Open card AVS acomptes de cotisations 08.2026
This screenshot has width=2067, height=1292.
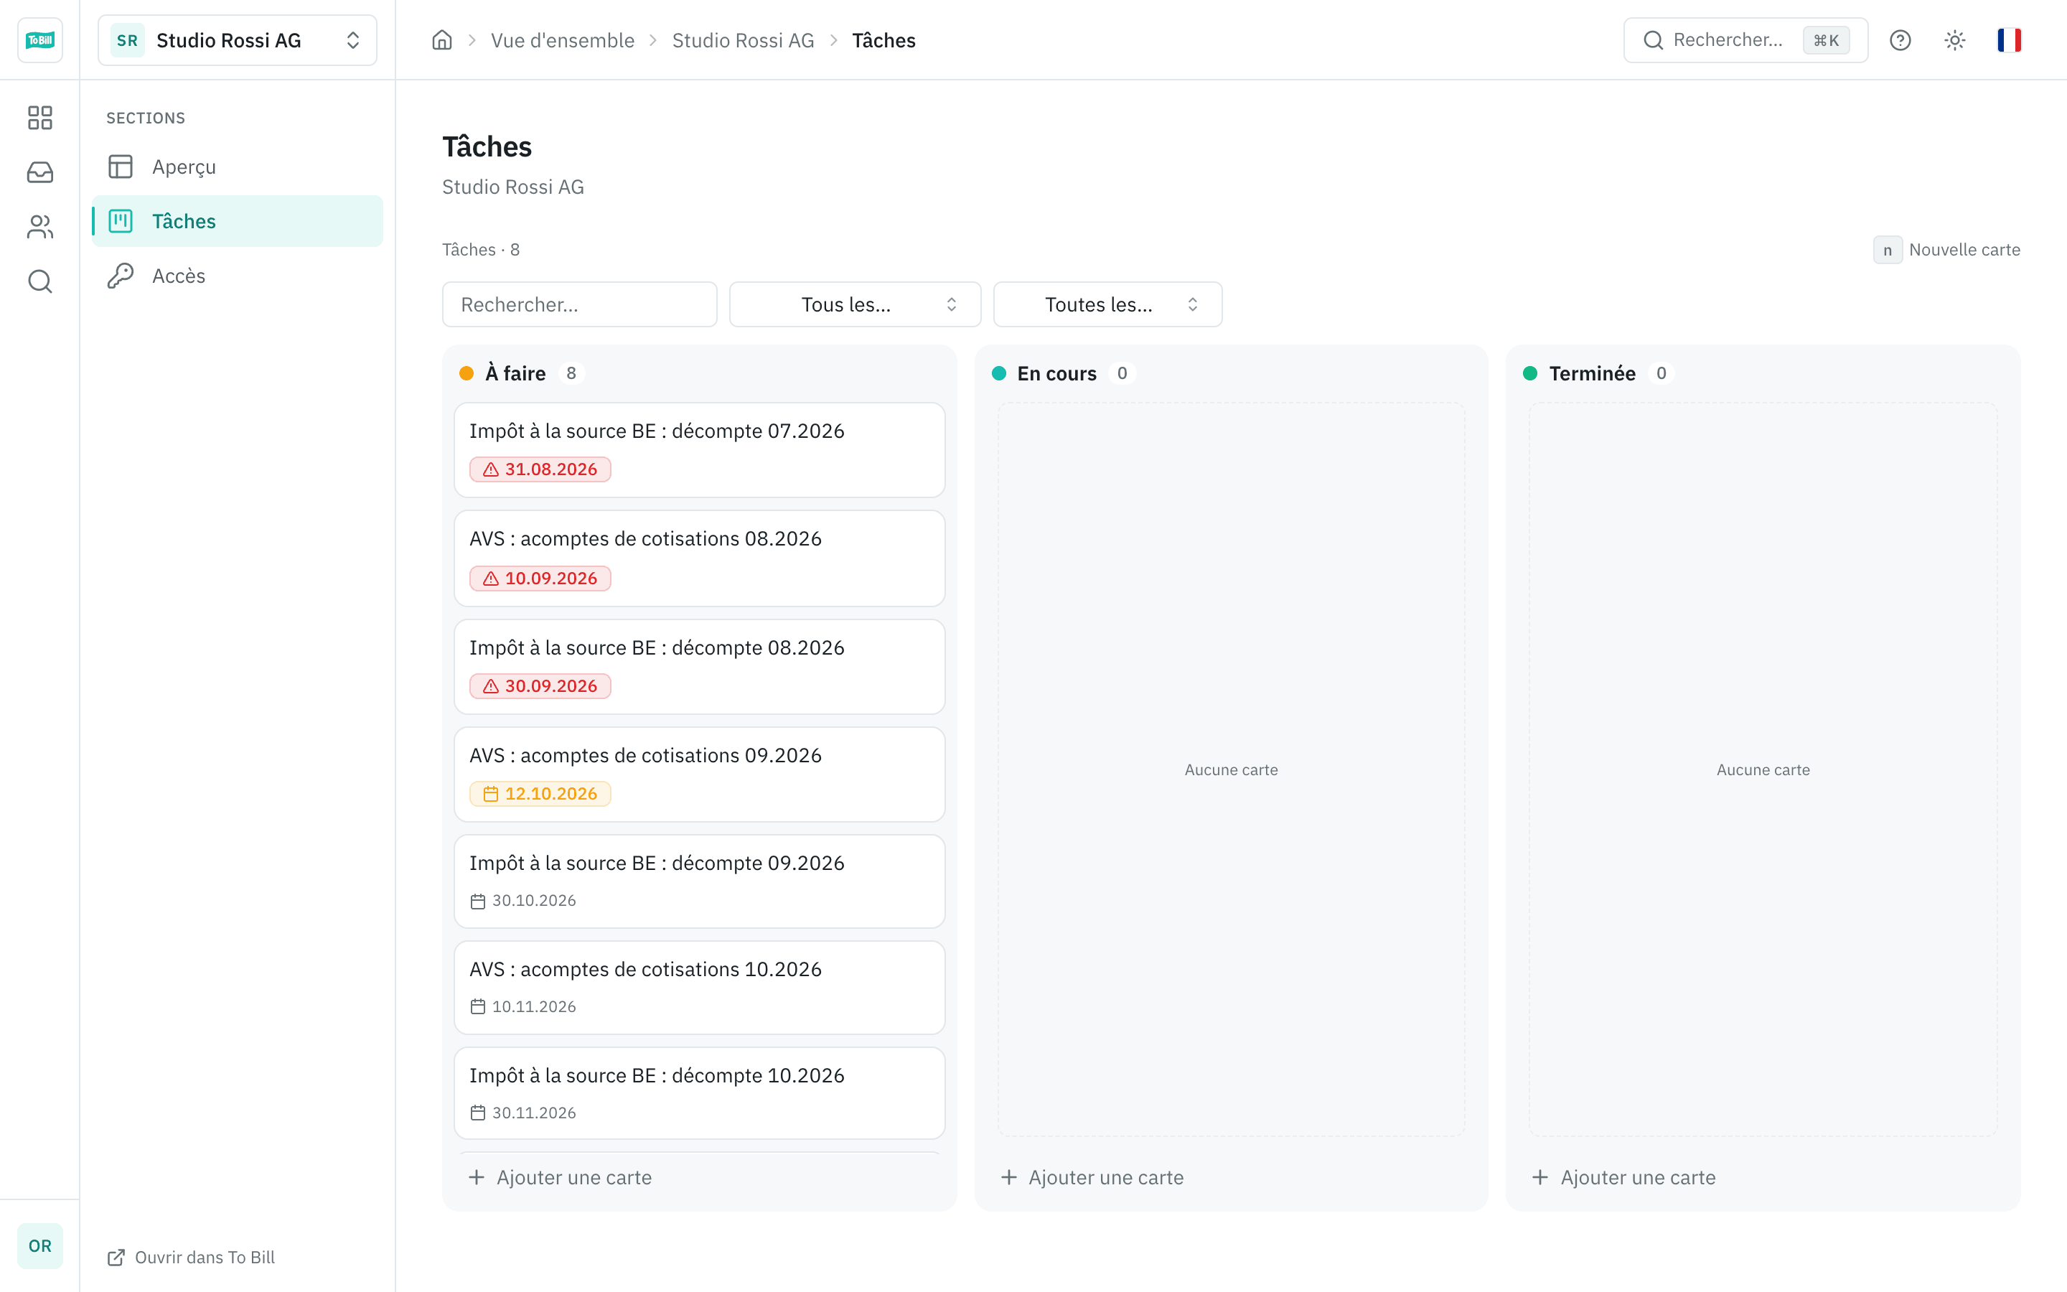[700, 559]
